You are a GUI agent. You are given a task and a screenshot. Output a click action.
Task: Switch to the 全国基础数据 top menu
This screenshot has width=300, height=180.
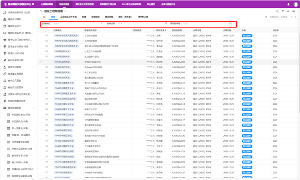click(47, 4)
